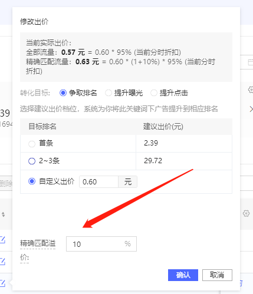Click the lower gear icon in table header
The width and height of the screenshot is (253, 294).
coord(246,213)
